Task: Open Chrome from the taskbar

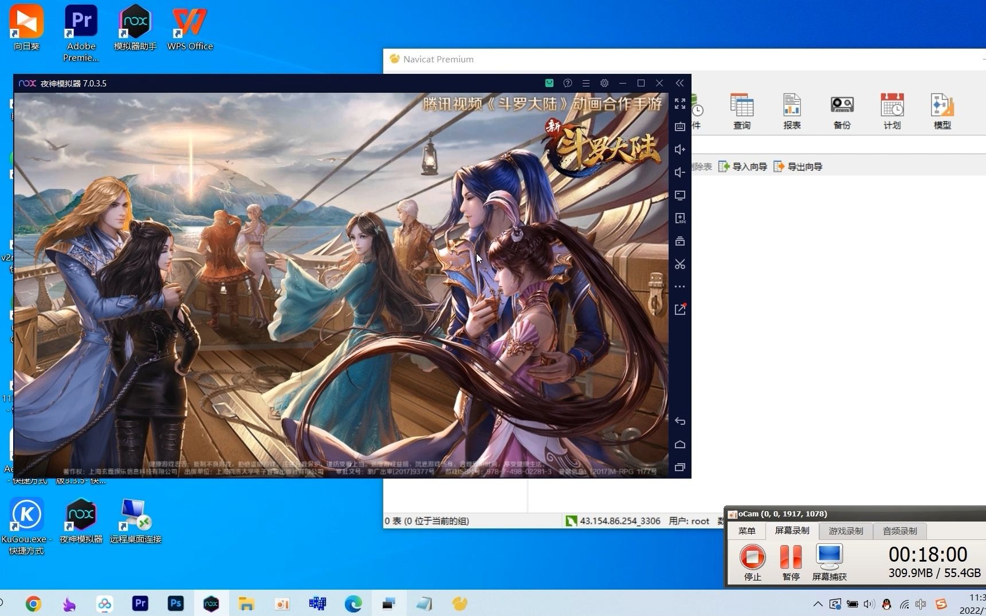Action: pyautogui.click(x=33, y=603)
